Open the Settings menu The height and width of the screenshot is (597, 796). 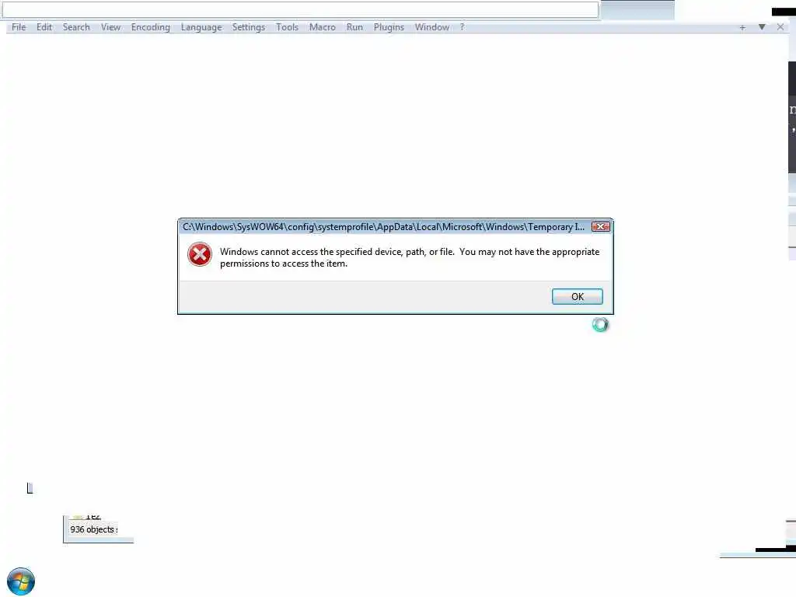(248, 27)
